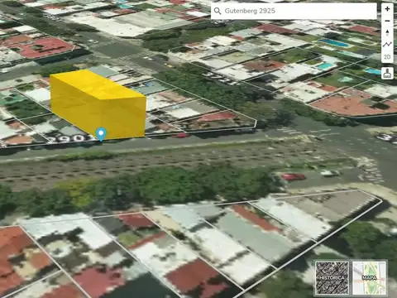
Task: Reset map bearing with compass arrow
Action: [387, 33]
